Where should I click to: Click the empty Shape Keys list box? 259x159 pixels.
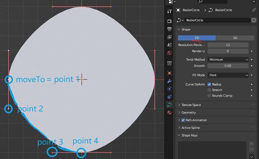click(x=212, y=150)
